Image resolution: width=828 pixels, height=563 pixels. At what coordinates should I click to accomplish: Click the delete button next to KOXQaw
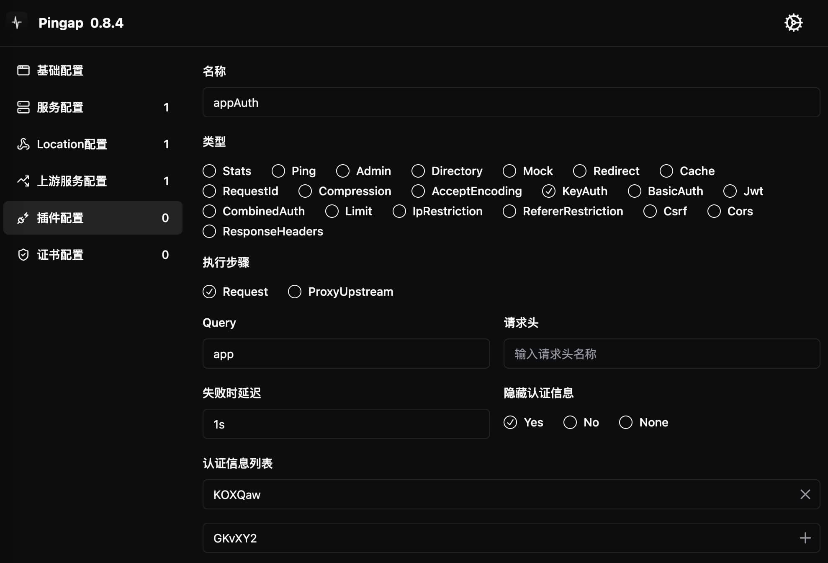tap(805, 494)
